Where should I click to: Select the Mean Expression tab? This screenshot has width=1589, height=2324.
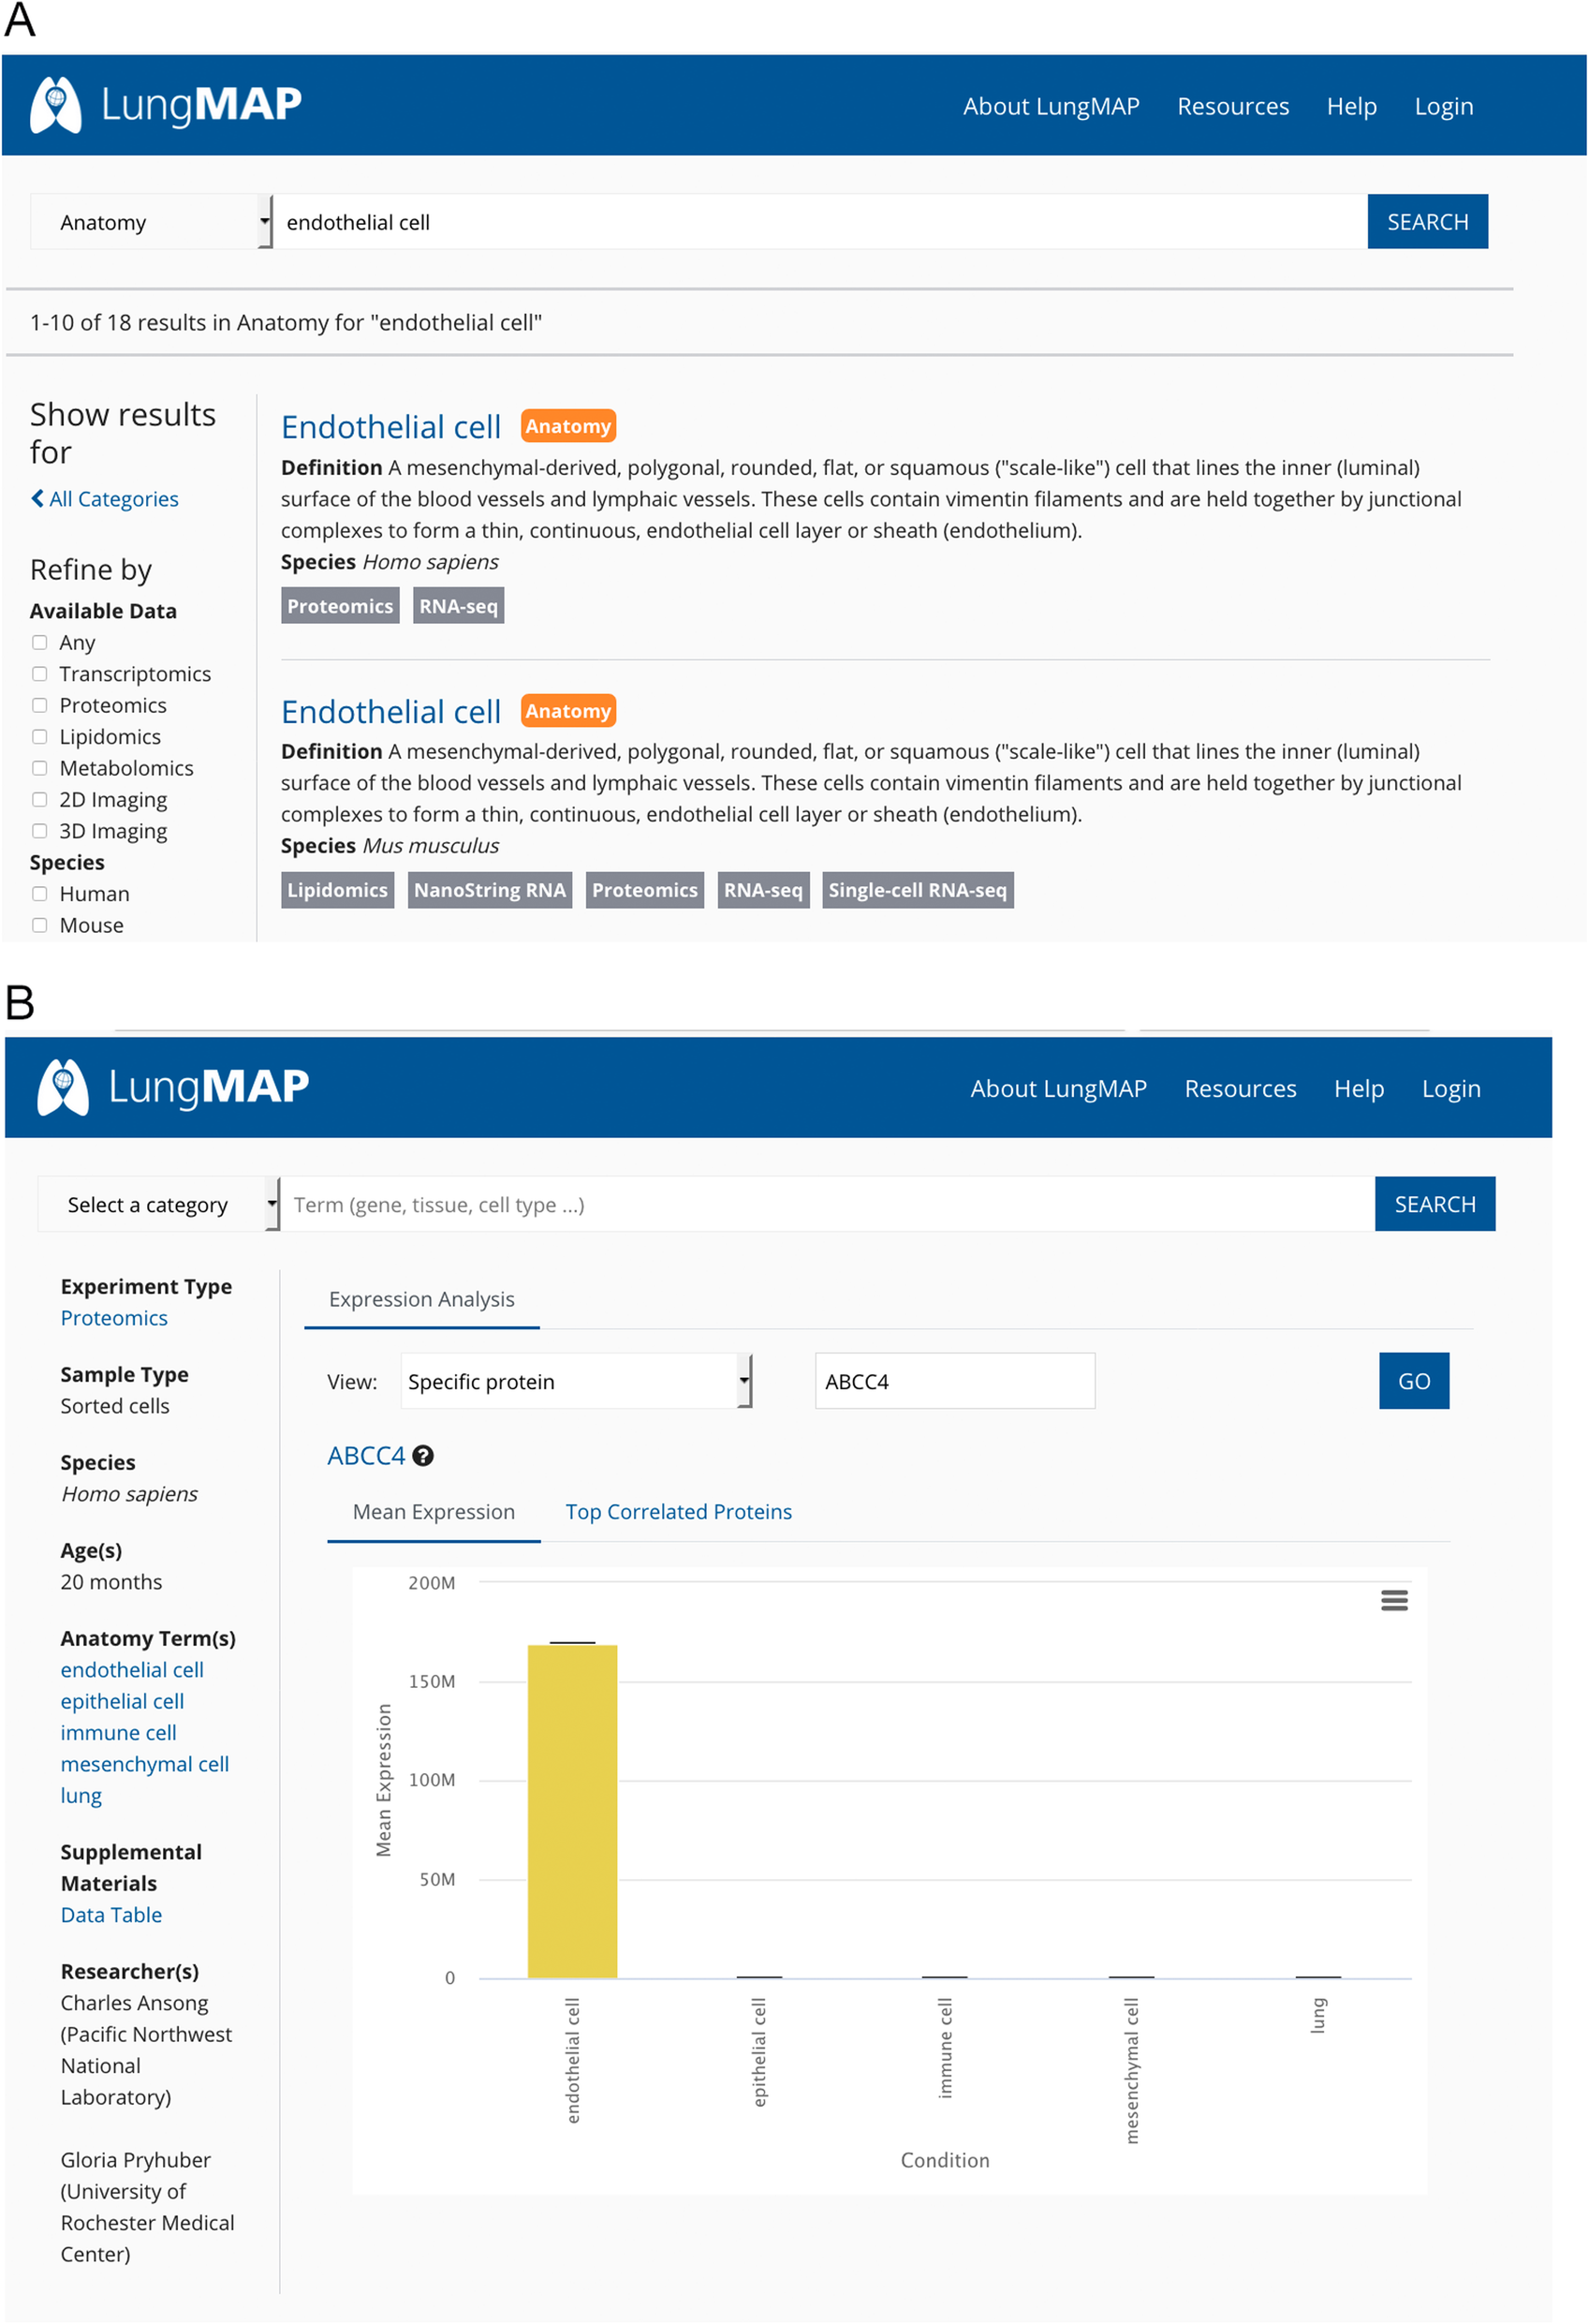[x=434, y=1512]
